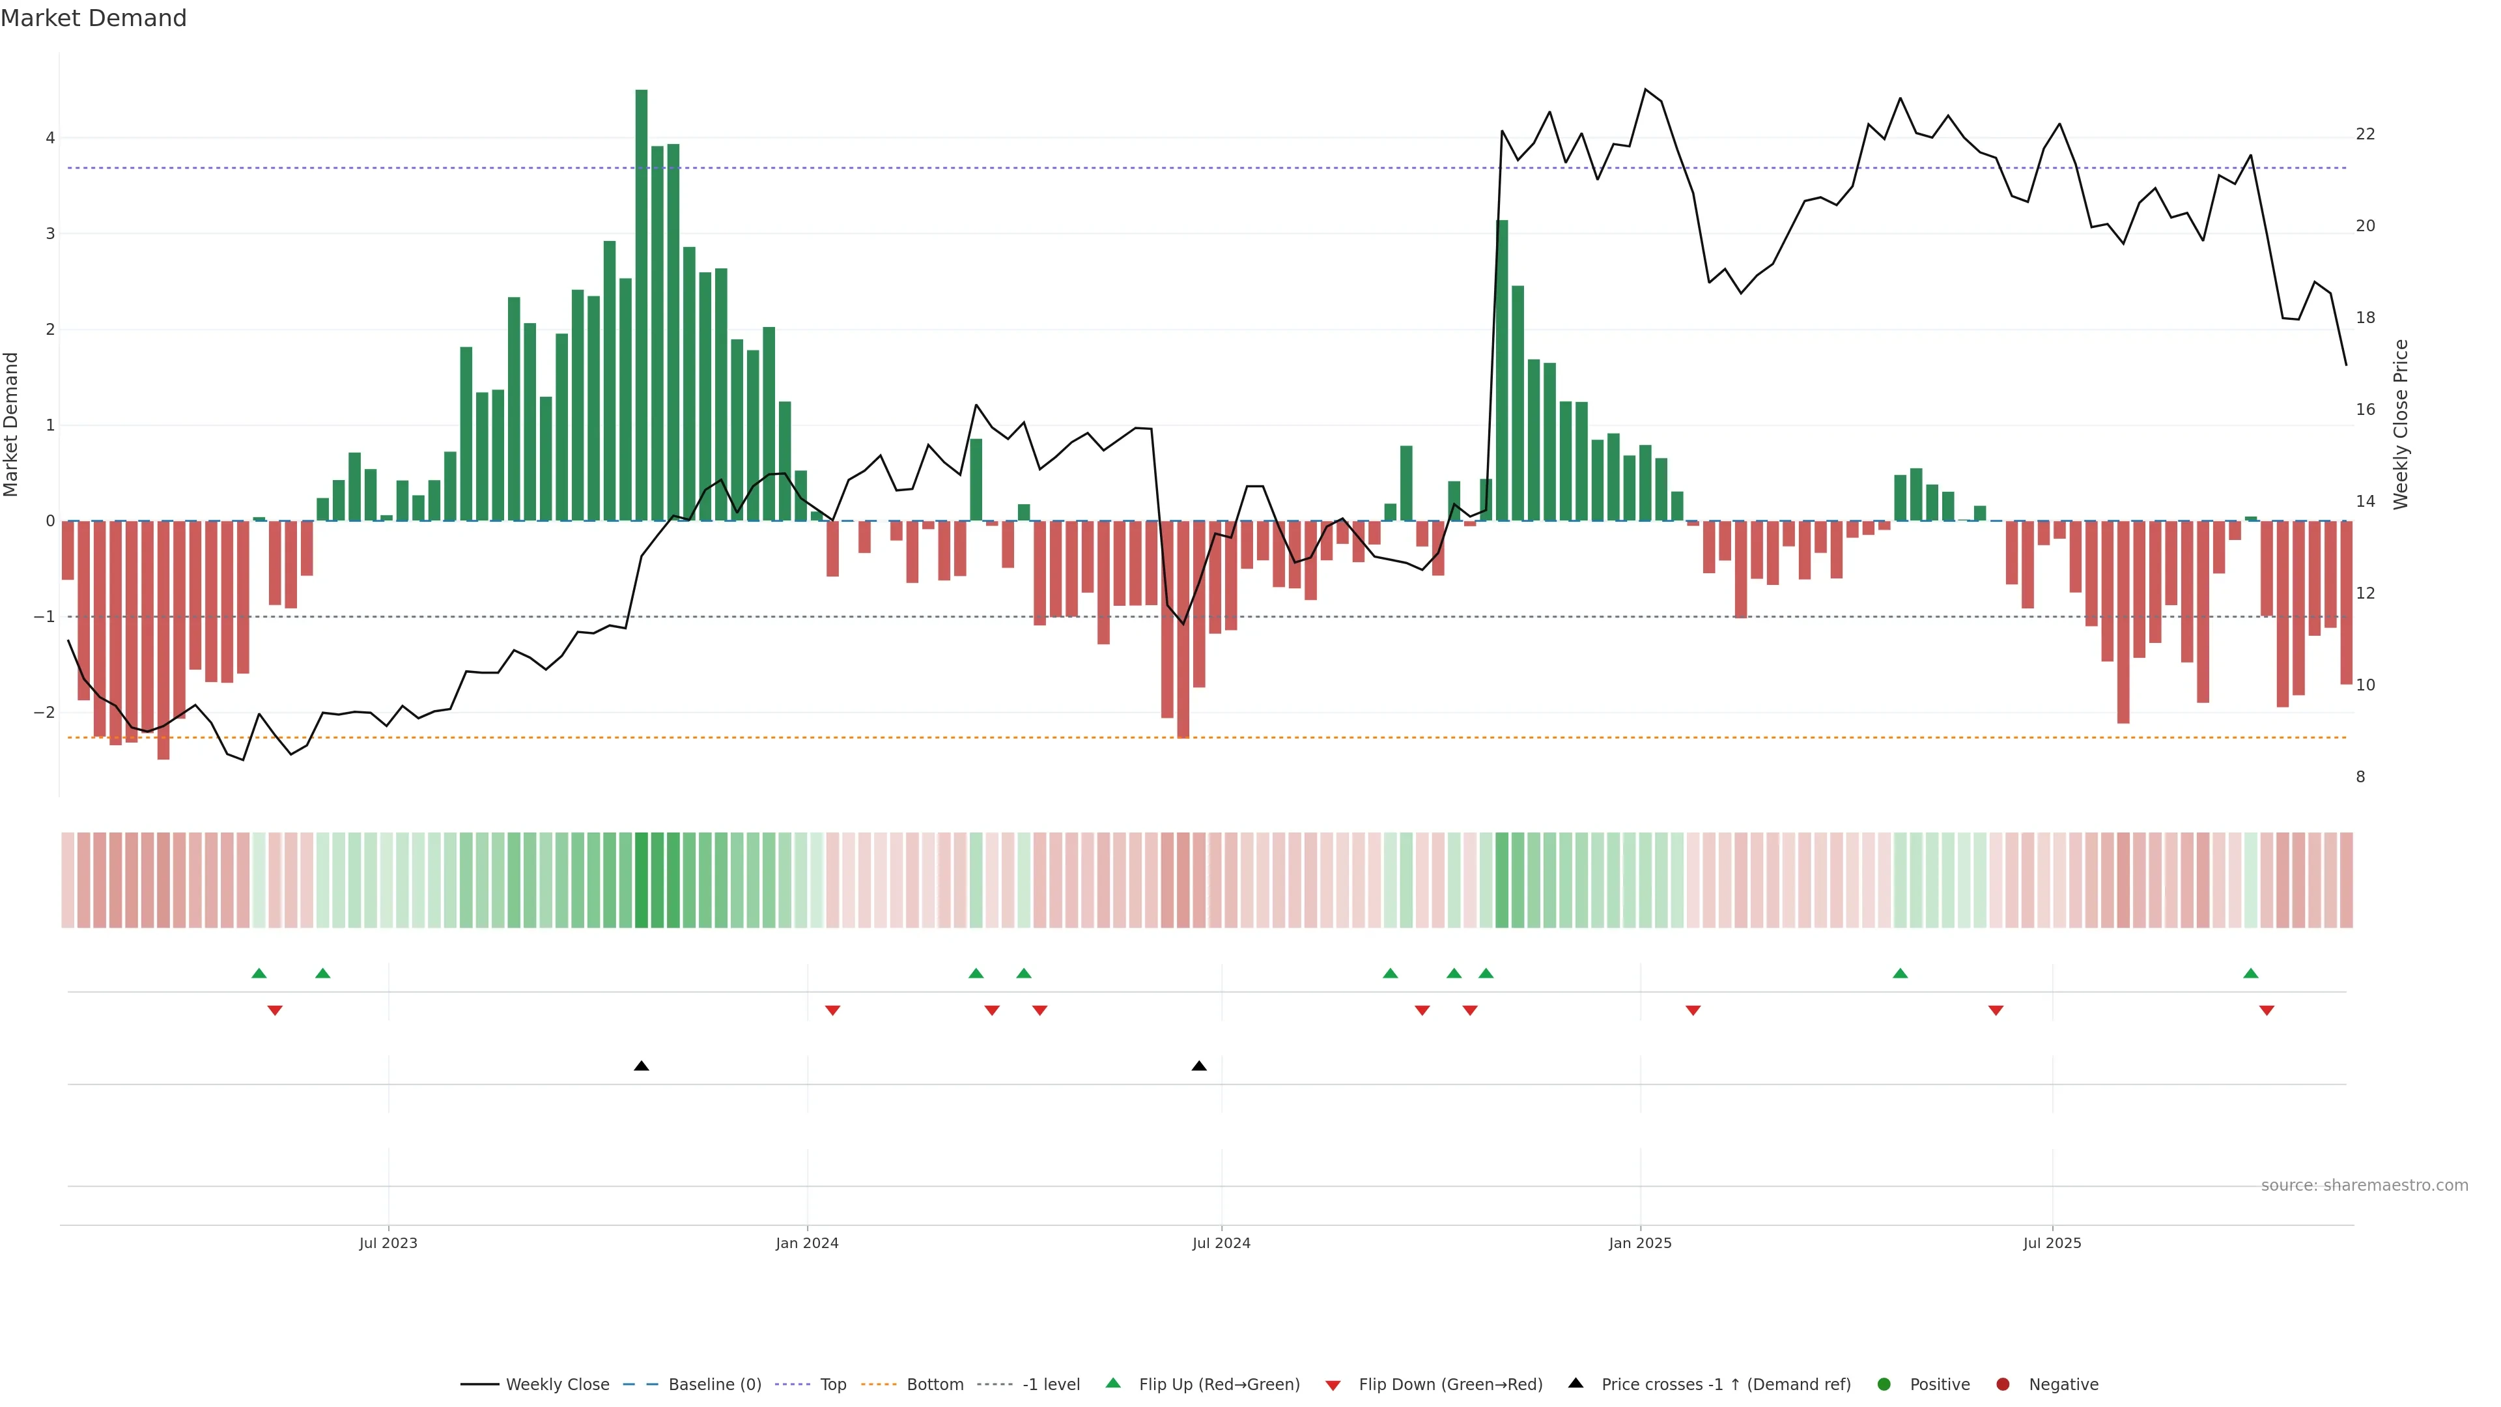Toggle the Top legend entry
The height and width of the screenshot is (1407, 2501).
832,1384
